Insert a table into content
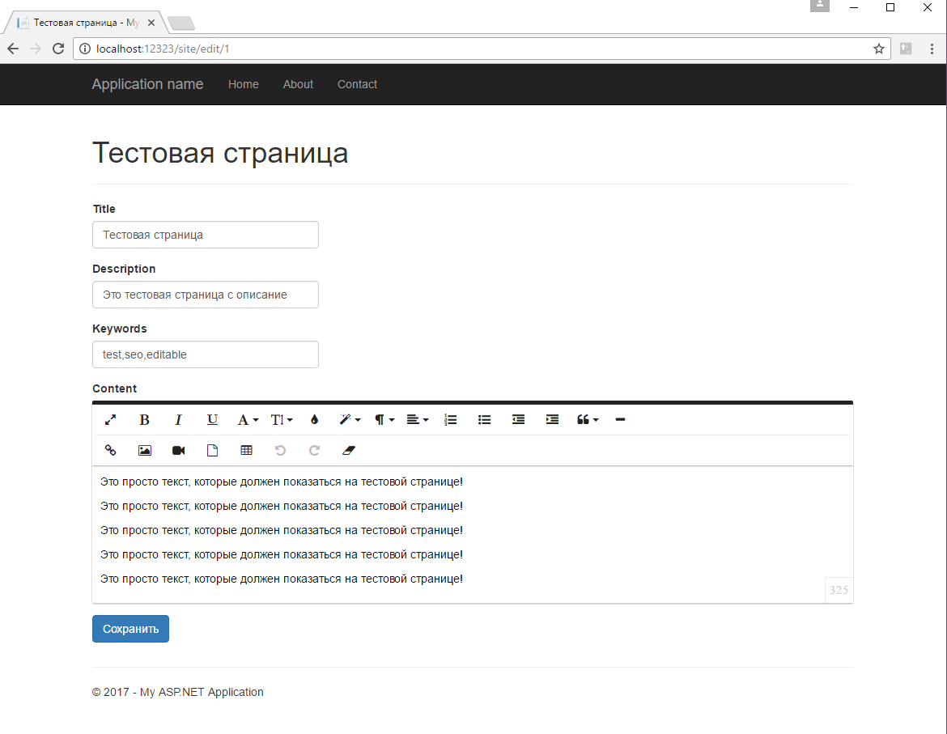Image resolution: width=947 pixels, height=734 pixels. pyautogui.click(x=246, y=450)
